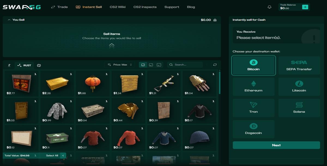Pick Solana as destination wallet
Image resolution: width=327 pixels, height=166 pixels.
point(299,108)
